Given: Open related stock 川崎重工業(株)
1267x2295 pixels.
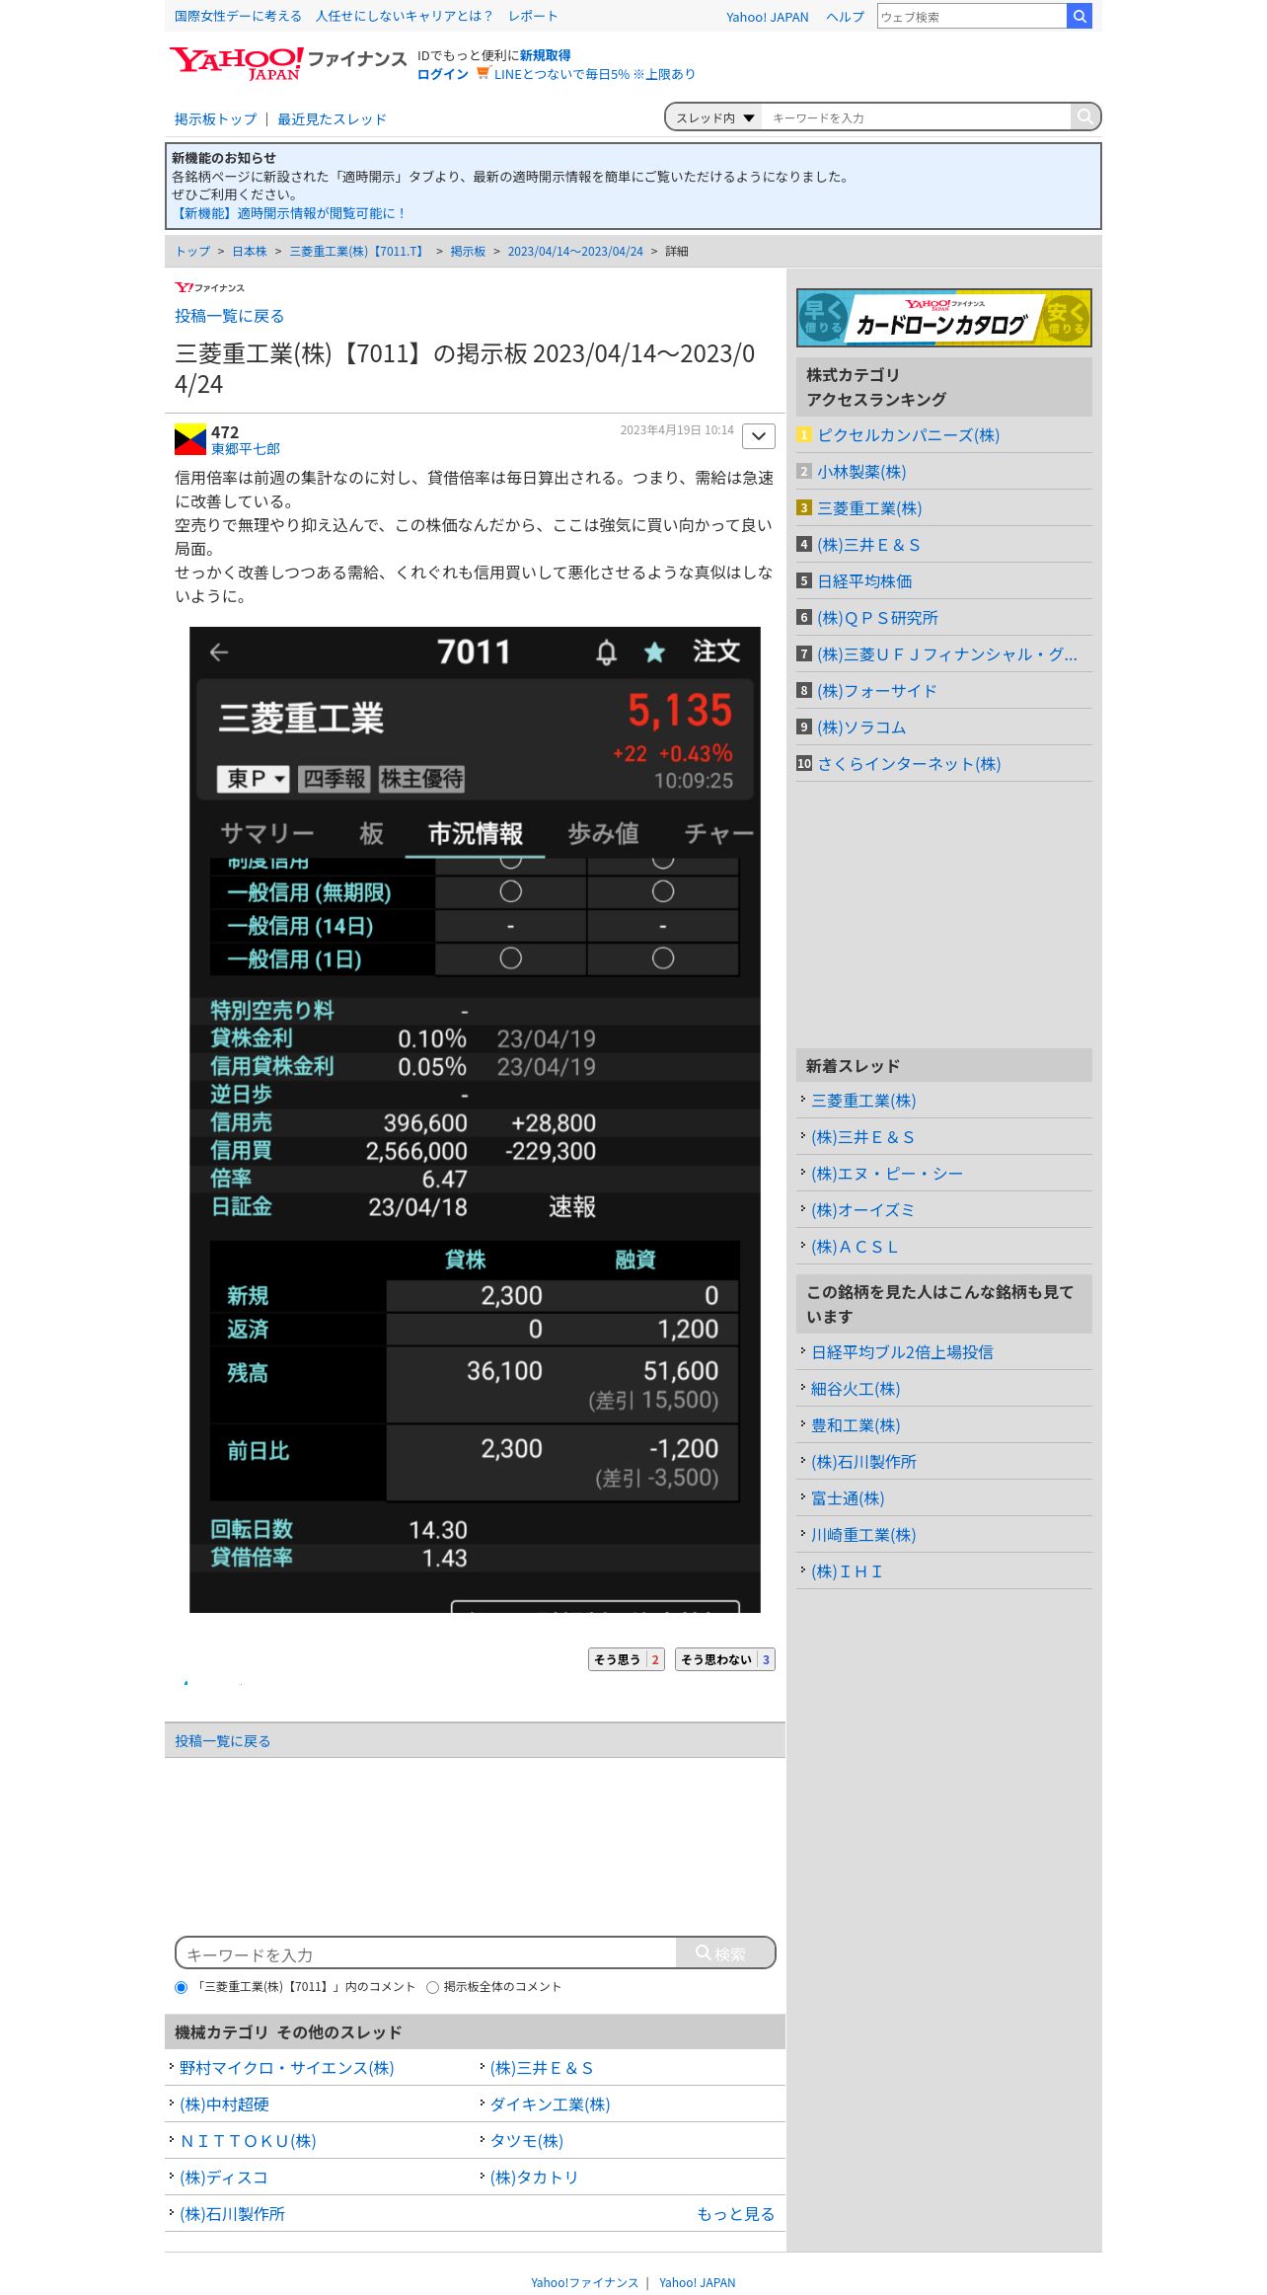Looking at the screenshot, I should click(863, 1535).
